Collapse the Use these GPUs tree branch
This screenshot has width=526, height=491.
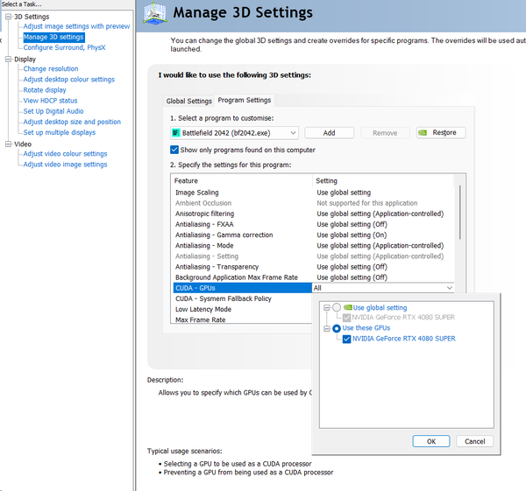pos(327,328)
